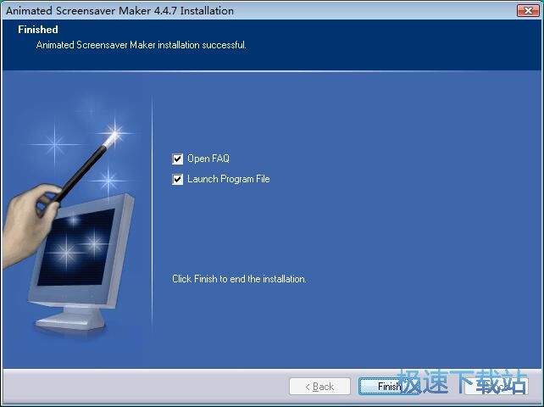Uncheck the Launch Program File checkbox
The image size is (544, 407).
coord(177,180)
